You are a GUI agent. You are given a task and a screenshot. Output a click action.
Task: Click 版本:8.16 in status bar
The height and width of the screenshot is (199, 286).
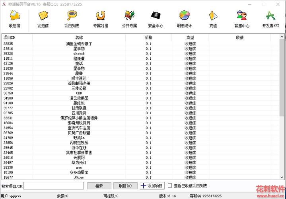[x=167, y=196]
